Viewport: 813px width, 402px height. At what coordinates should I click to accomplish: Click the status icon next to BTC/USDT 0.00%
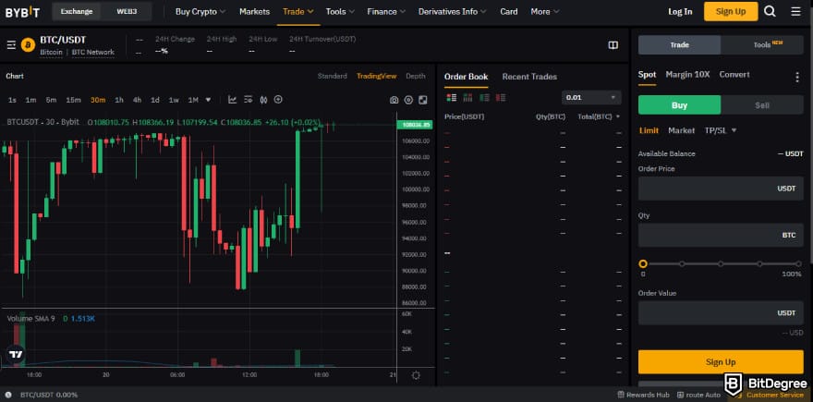(8, 396)
